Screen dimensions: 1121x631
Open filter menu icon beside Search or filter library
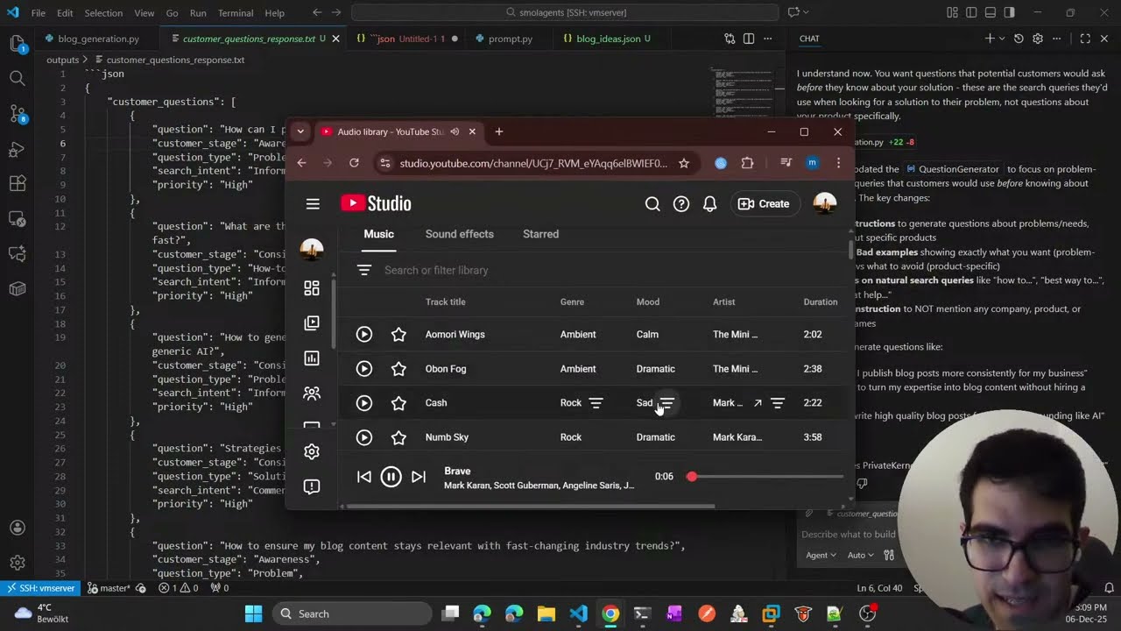pos(364,270)
